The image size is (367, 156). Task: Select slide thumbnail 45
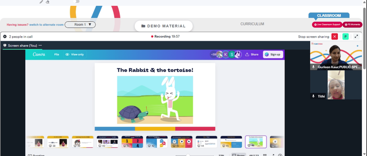[x=231, y=142]
